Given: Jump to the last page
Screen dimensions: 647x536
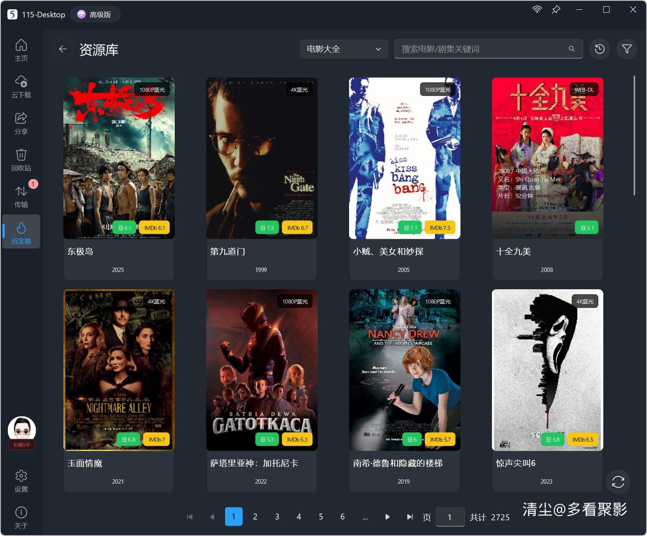Looking at the screenshot, I should pyautogui.click(x=409, y=517).
